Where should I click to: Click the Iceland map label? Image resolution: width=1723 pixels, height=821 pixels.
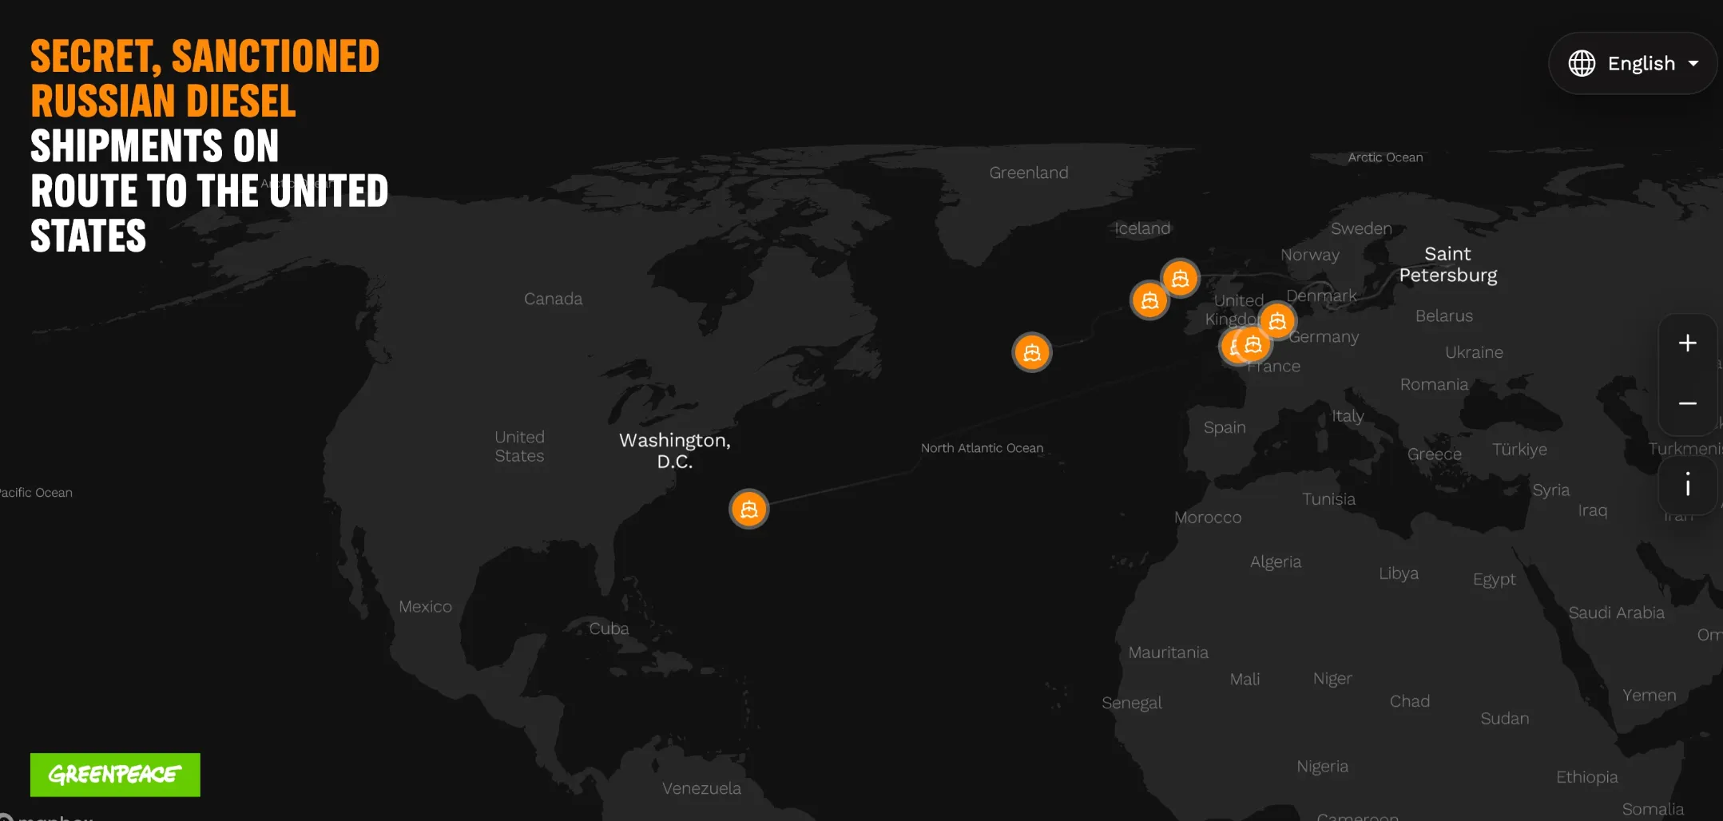[1142, 228]
